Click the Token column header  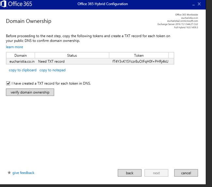click(x=139, y=55)
